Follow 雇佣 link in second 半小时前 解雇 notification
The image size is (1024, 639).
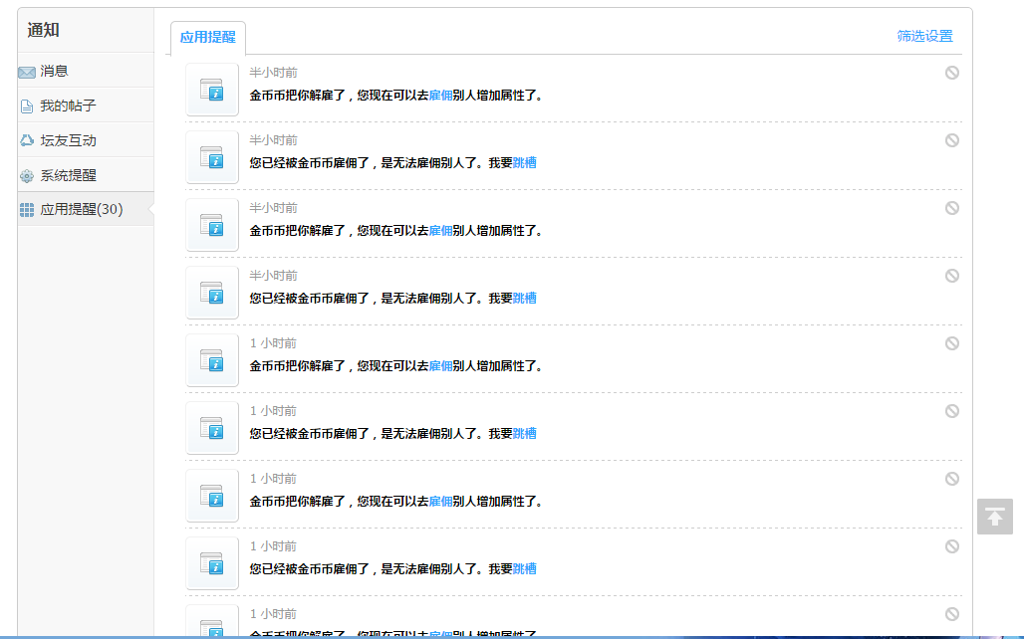(x=441, y=230)
